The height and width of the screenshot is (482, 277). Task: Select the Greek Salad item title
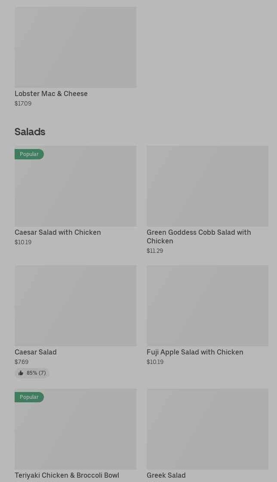166,475
